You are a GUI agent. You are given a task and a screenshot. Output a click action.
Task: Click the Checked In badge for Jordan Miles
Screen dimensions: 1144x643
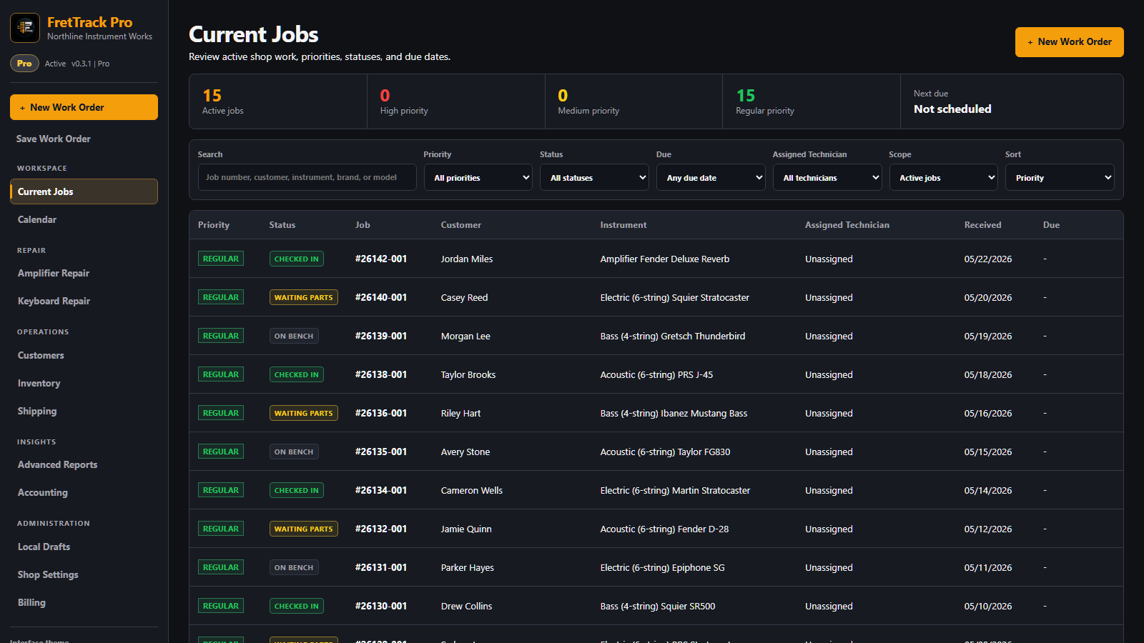pos(297,259)
